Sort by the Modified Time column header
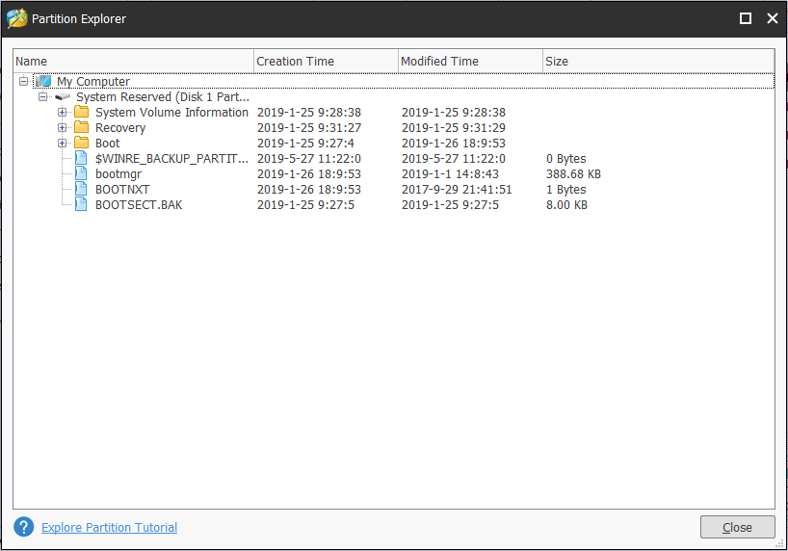The height and width of the screenshot is (551, 788). coord(470,61)
